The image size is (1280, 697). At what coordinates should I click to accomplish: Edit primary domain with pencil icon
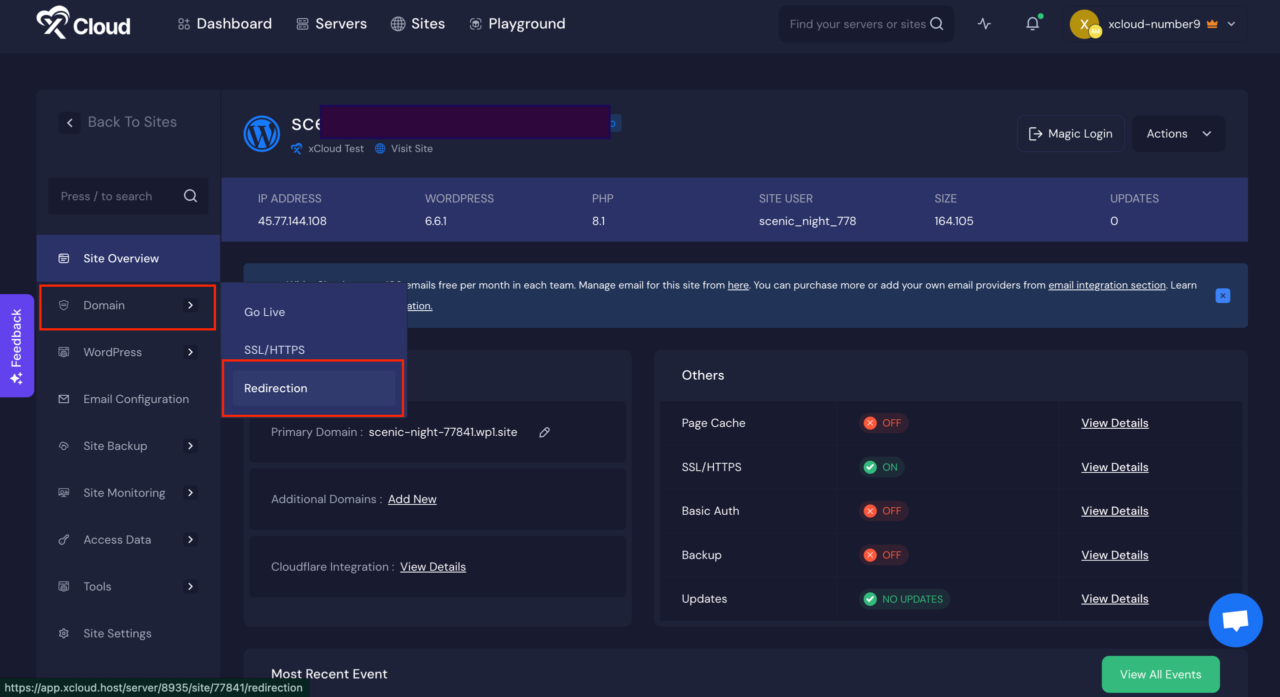(544, 432)
